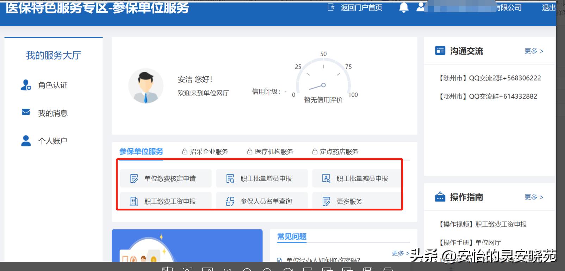Expand 更多 in 操作指南 panel
565x271 pixels.
tap(534, 197)
